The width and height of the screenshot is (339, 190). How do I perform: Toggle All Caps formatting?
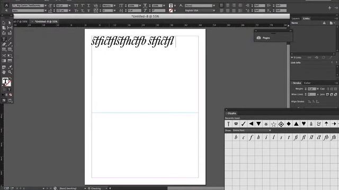click(x=76, y=6)
